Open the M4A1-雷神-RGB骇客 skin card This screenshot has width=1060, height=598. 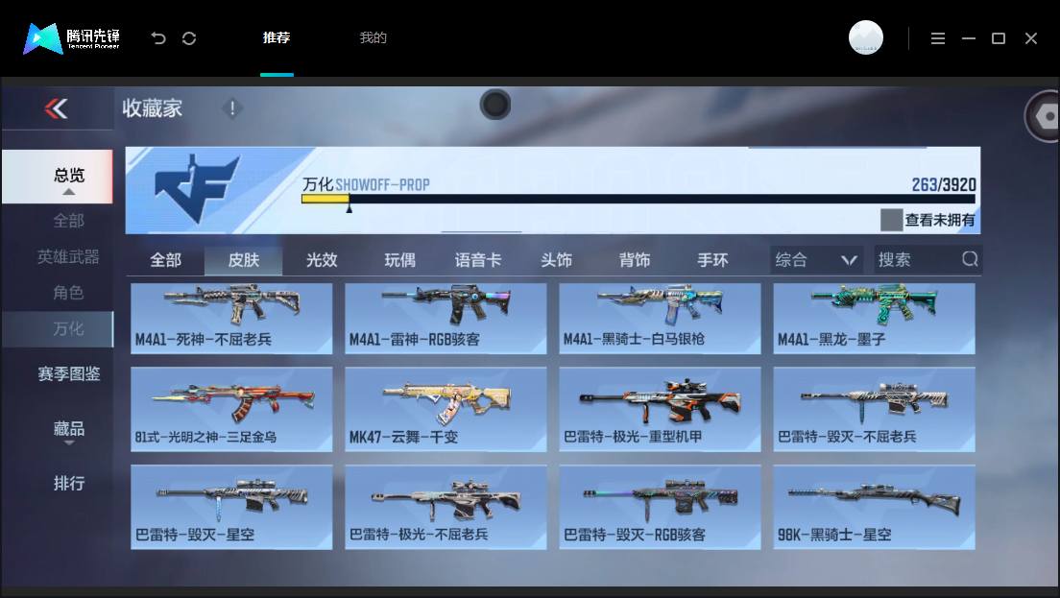coord(446,319)
